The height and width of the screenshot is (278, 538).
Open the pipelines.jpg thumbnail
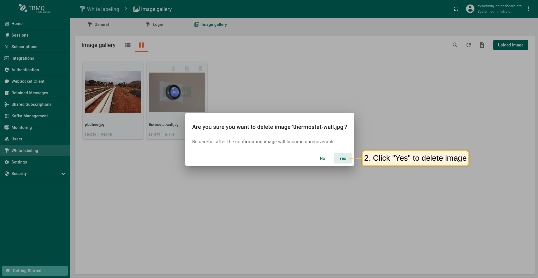(x=113, y=92)
